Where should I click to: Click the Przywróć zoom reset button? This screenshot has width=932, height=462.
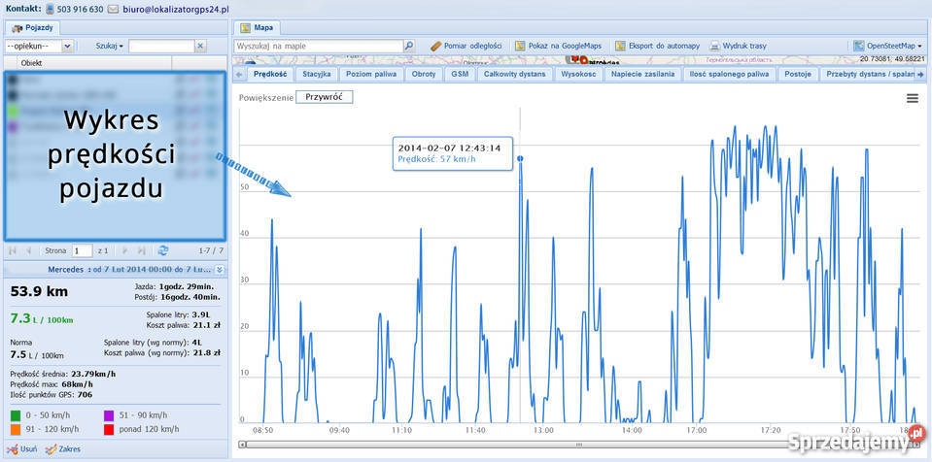coord(324,97)
